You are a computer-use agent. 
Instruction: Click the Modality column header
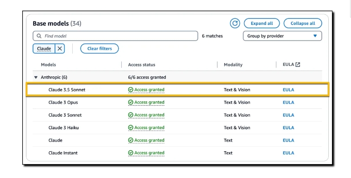233,65
